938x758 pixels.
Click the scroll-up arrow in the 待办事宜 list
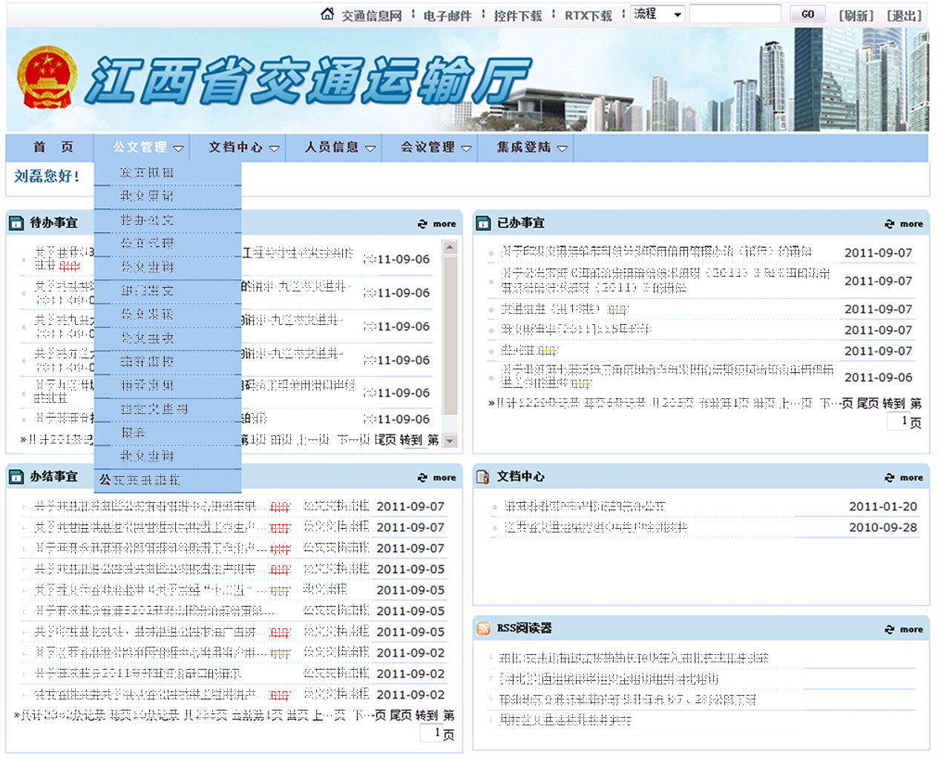coord(450,246)
